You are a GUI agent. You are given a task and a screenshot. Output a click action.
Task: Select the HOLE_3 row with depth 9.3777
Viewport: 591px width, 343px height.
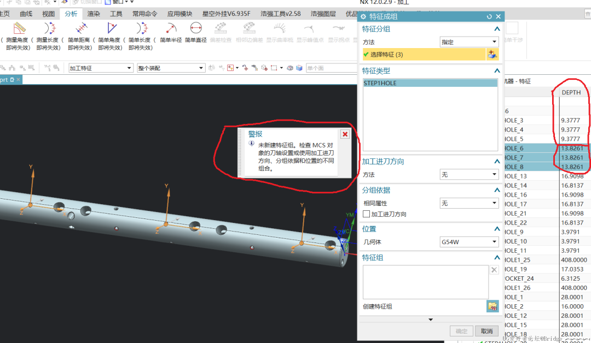(x=547, y=120)
